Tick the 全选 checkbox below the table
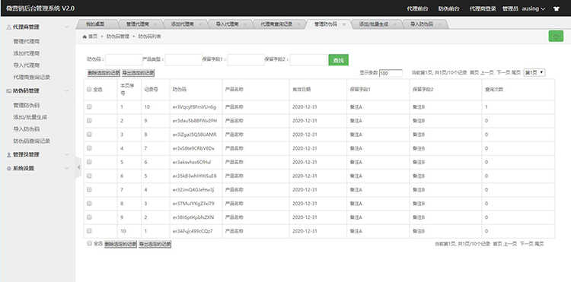Viewport: 571px width, 282px height. click(89, 243)
